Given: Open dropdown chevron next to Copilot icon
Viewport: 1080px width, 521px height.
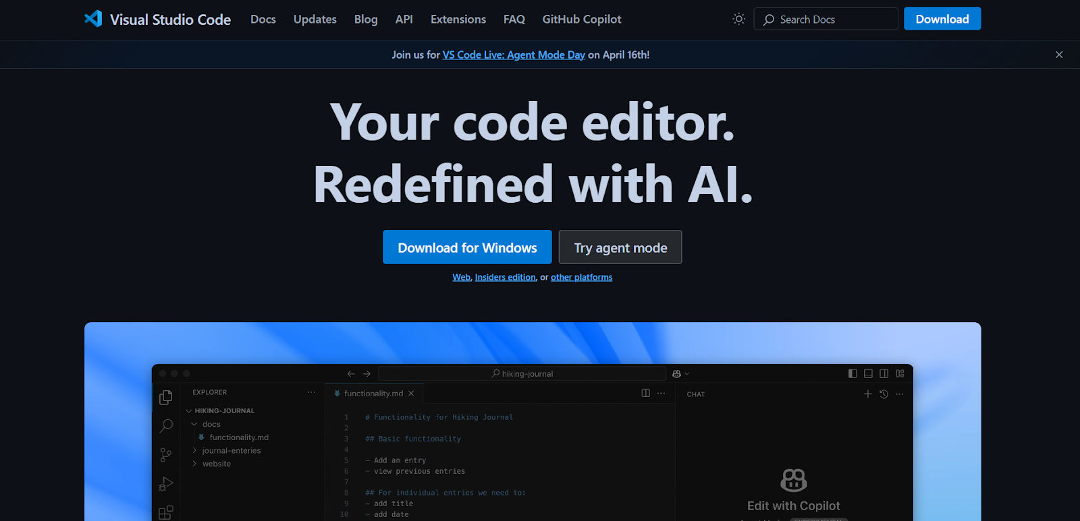Looking at the screenshot, I should click(686, 374).
